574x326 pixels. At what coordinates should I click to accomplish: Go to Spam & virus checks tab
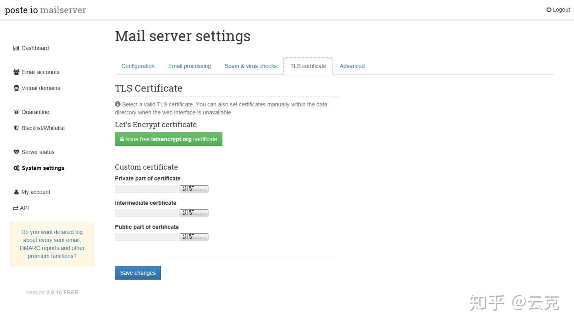pos(250,66)
